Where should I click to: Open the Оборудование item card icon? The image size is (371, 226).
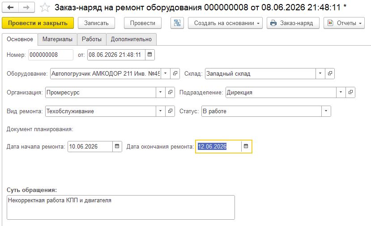(175, 73)
